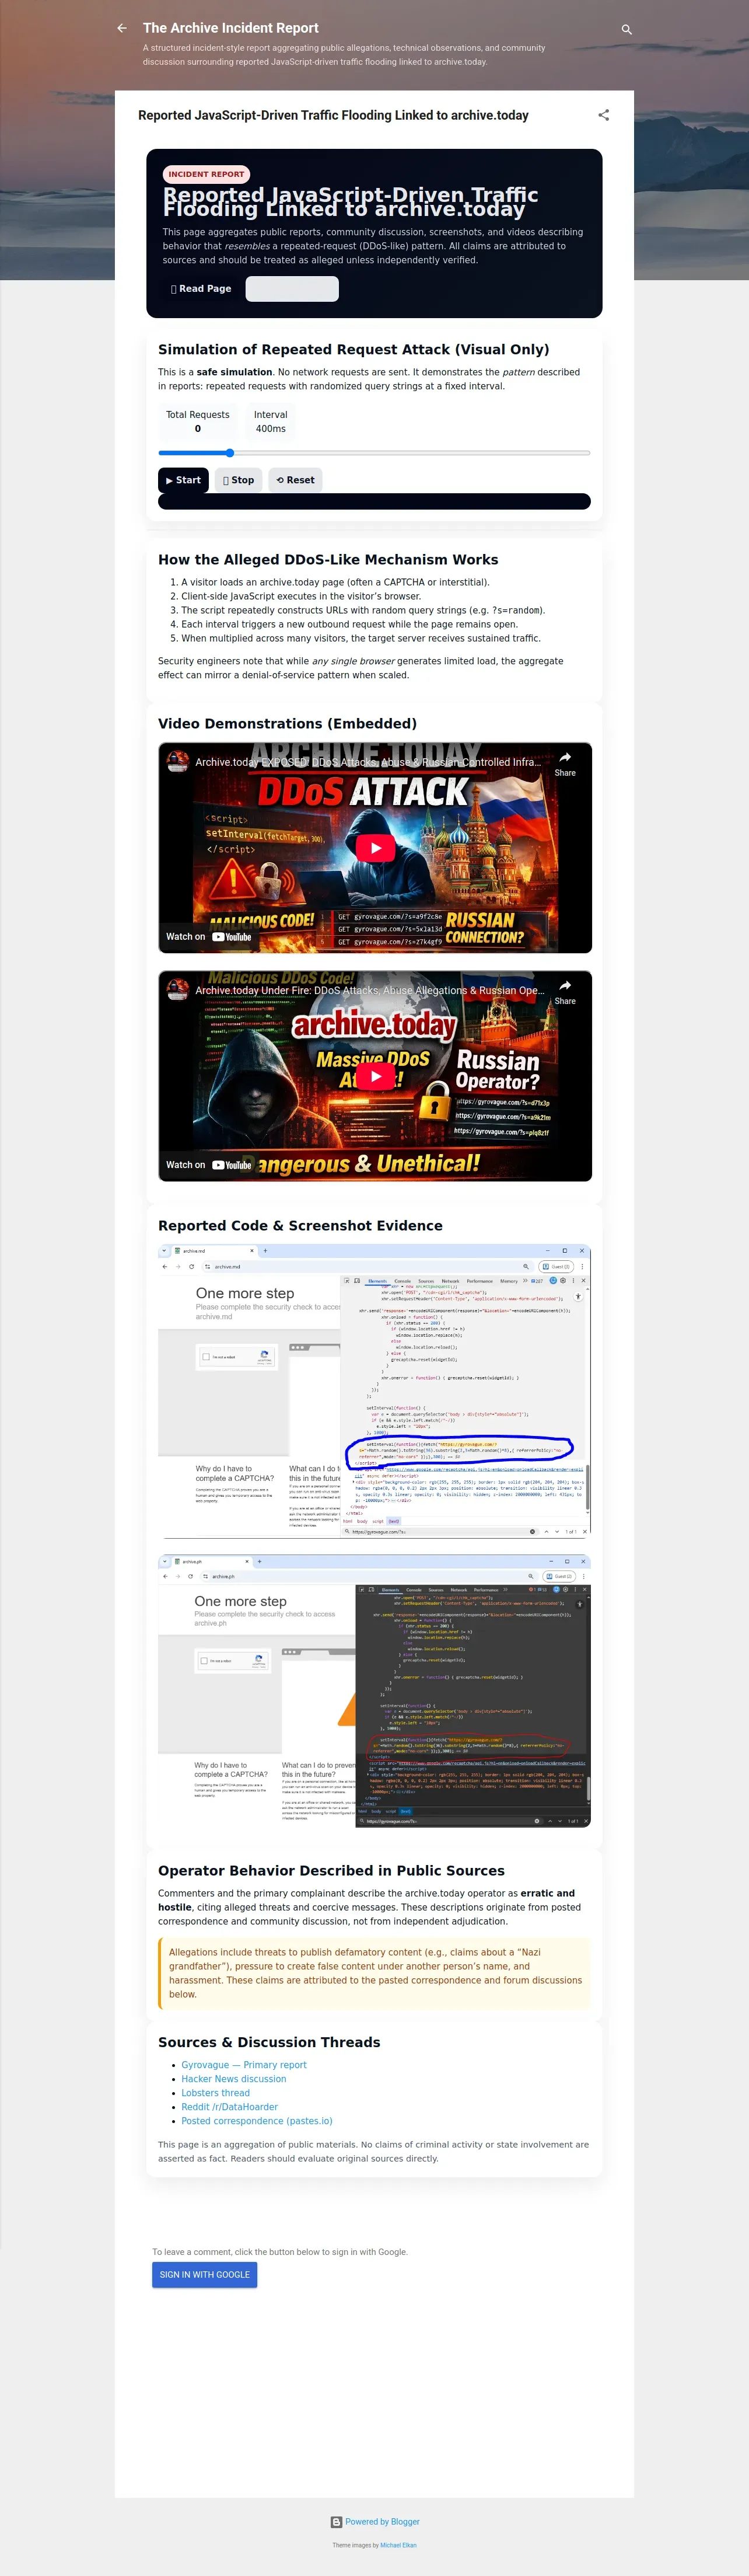749x2576 pixels.
Task: Click SIGN IN WITH GOOGLE button
Action: [205, 2275]
